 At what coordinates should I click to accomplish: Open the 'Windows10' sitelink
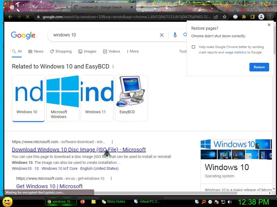[x=22, y=168]
